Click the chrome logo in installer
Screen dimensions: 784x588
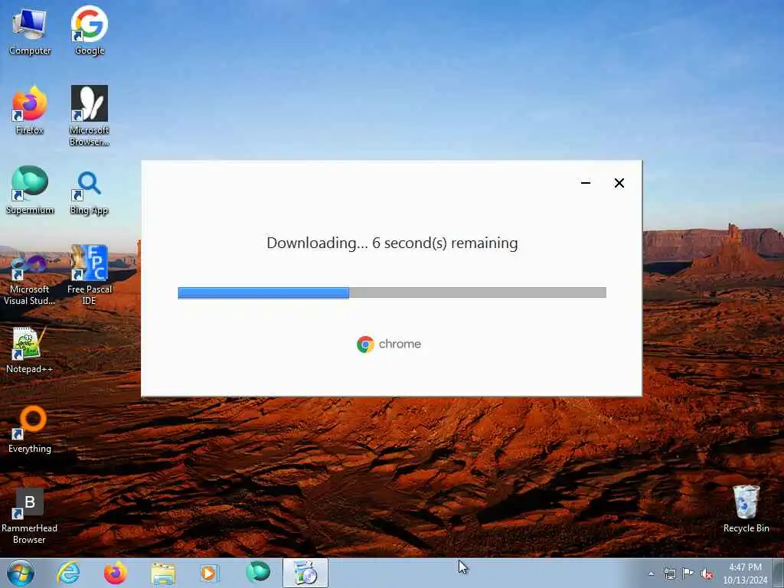(x=389, y=344)
